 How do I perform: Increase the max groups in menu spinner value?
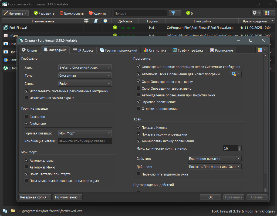239,147
